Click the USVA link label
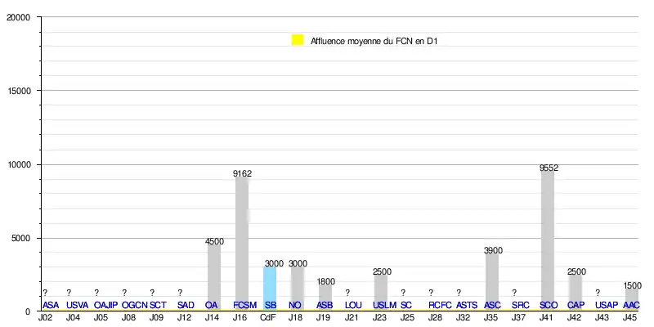Viewport: 654px width, 327px height. [78, 305]
